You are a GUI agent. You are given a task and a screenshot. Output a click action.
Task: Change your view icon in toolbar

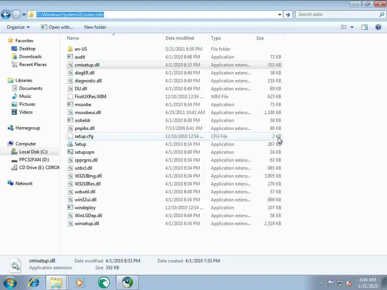click(x=344, y=27)
